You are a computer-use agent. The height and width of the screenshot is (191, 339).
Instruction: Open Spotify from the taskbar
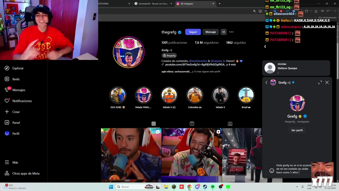(213, 187)
